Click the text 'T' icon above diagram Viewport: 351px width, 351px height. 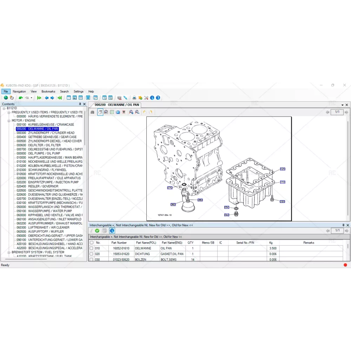coord(124,112)
